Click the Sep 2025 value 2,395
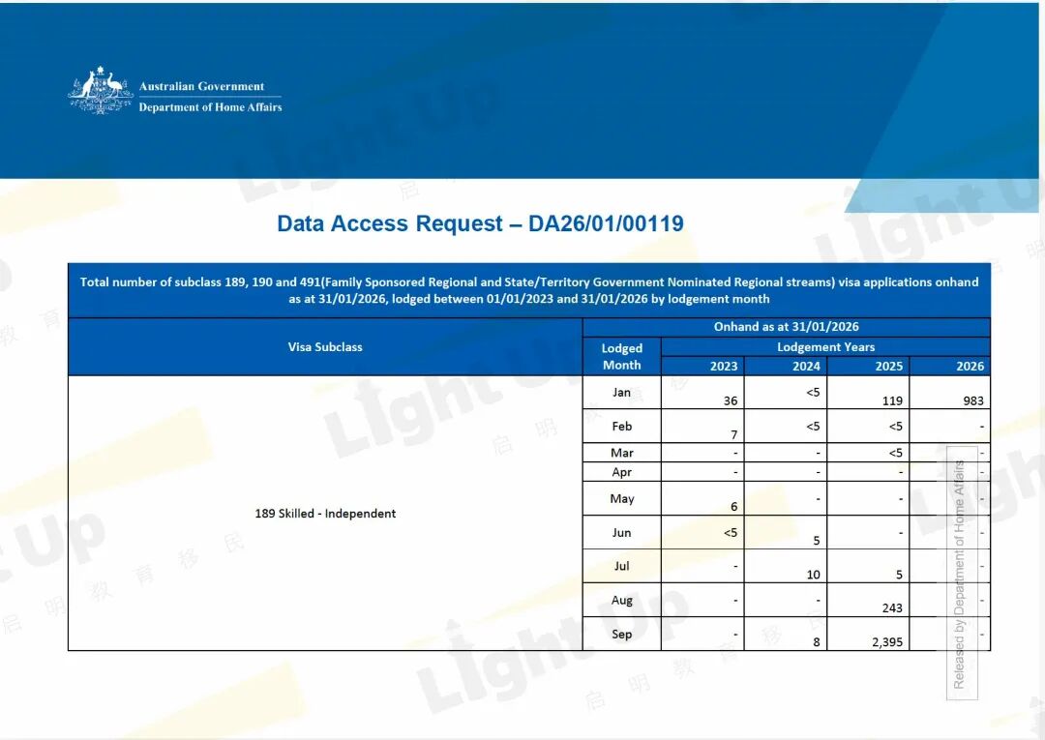1045x740 pixels. click(x=887, y=642)
